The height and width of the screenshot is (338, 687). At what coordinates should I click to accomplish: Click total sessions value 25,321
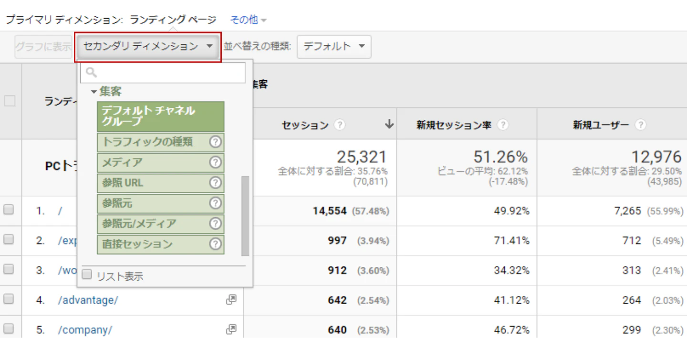coord(362,156)
